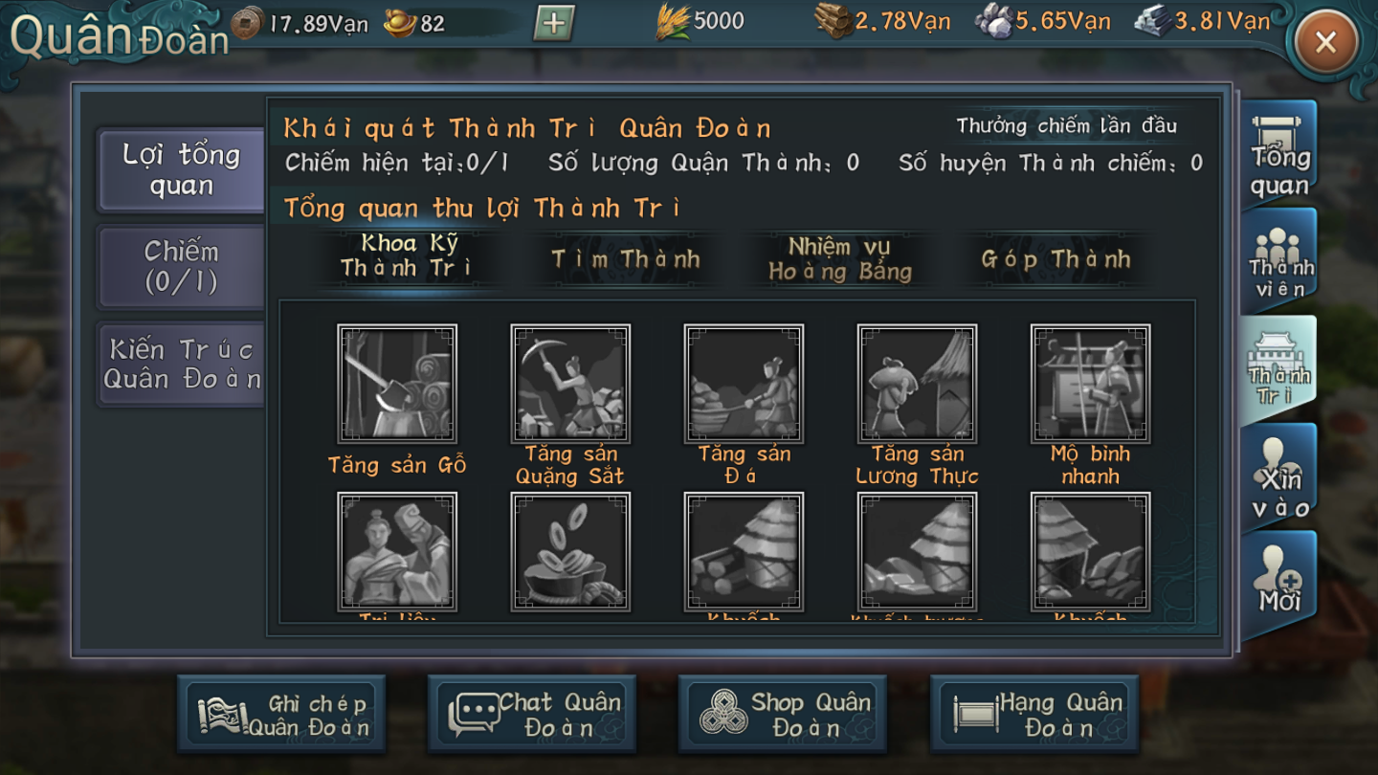
Task: Open the Thành viên sidebar tab
Action: [1279, 259]
